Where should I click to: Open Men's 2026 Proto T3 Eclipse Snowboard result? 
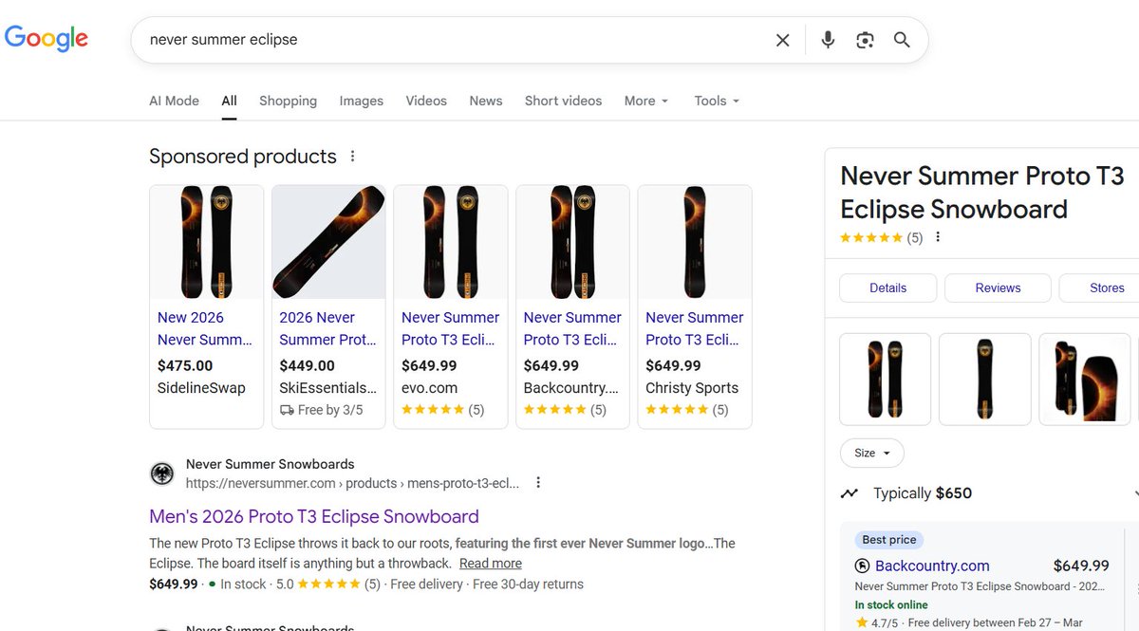coord(314,517)
